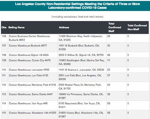Viewport: 150px width, 119px height.
Task: Click staff count 25 for Lancaster
Action: [x=109, y=70]
